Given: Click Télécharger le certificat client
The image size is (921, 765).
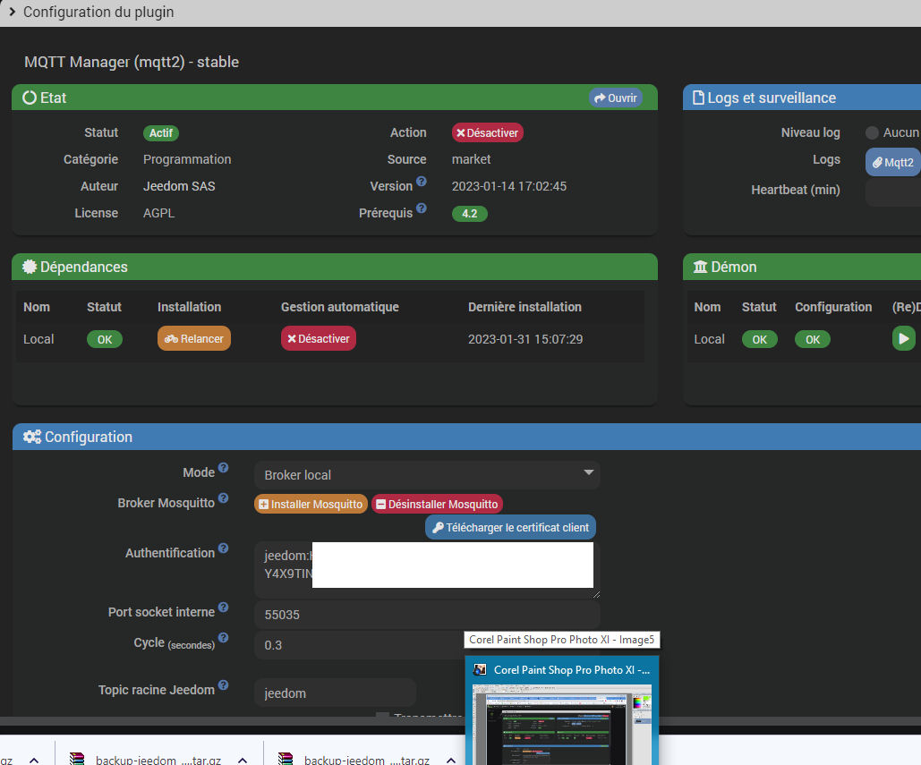Looking at the screenshot, I should [x=510, y=528].
